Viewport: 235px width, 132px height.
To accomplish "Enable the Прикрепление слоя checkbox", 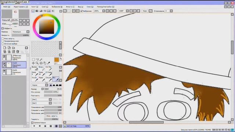I will 3,41.
